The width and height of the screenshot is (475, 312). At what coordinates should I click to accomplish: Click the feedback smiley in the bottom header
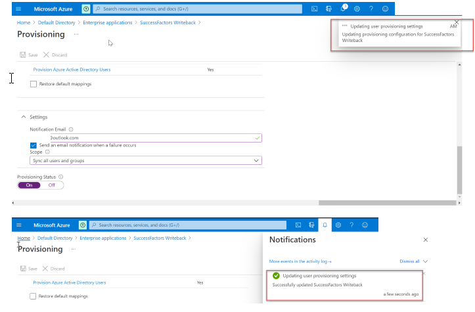tap(365, 225)
